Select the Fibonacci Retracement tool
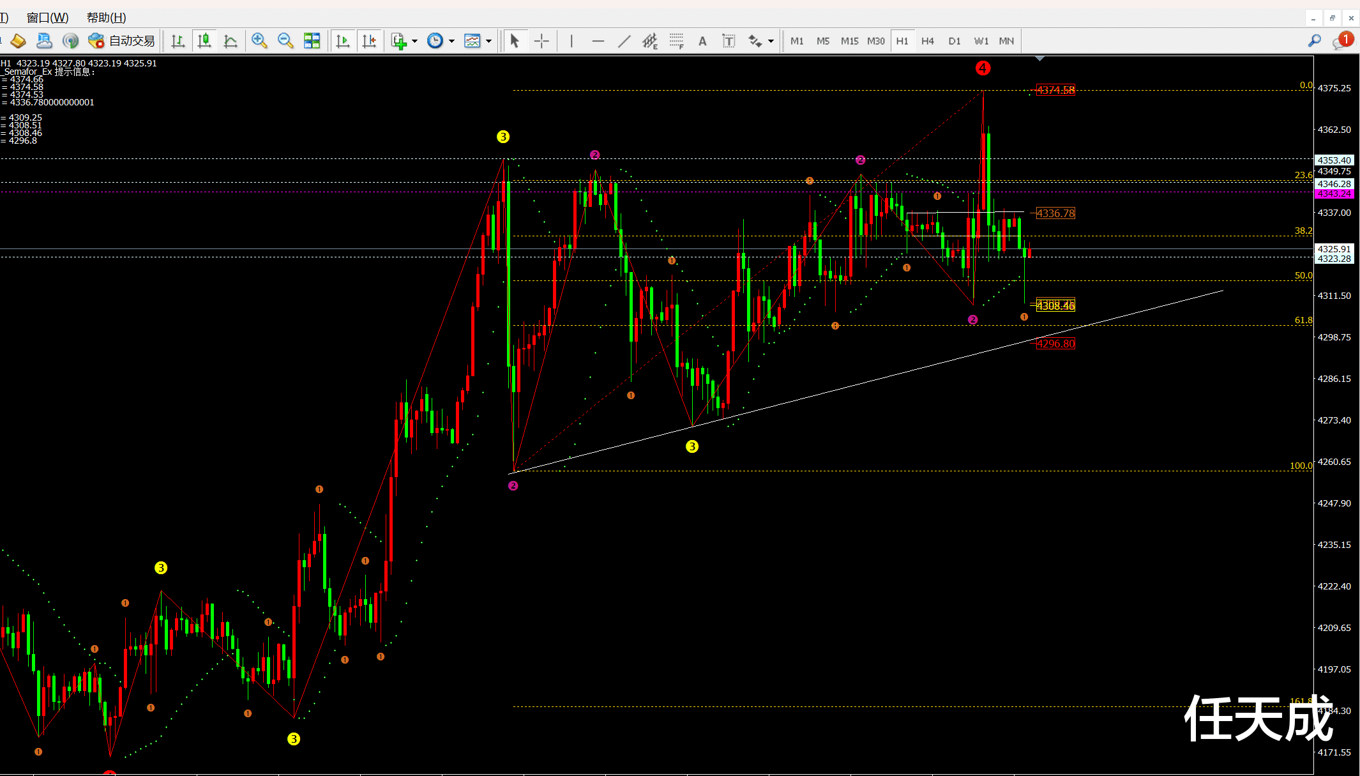The image size is (1360, 776). click(676, 41)
